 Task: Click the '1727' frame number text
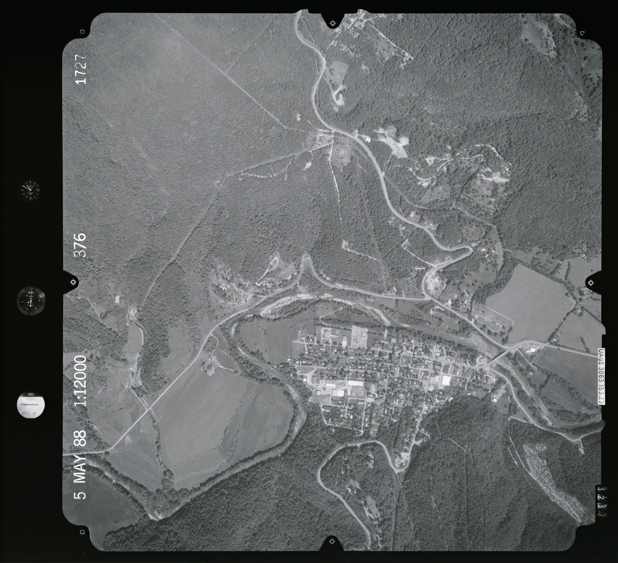(x=80, y=69)
